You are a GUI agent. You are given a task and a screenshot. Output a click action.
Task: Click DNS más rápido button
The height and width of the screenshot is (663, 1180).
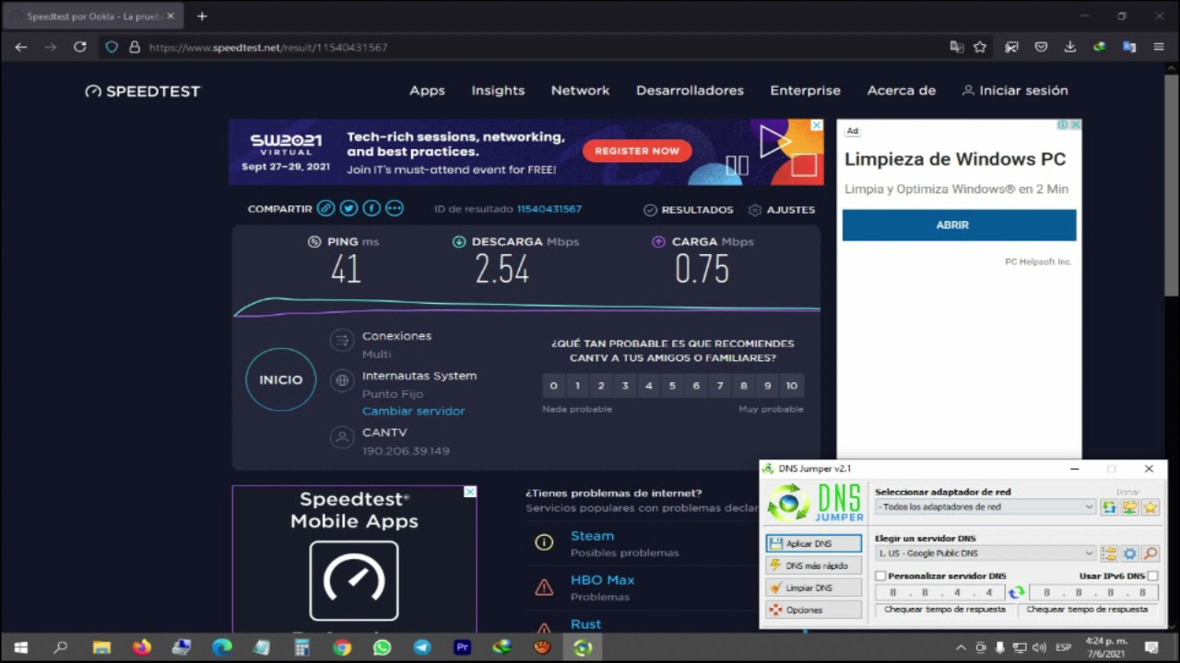click(813, 565)
